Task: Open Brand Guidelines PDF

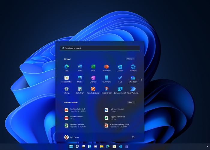Action: coord(74,118)
